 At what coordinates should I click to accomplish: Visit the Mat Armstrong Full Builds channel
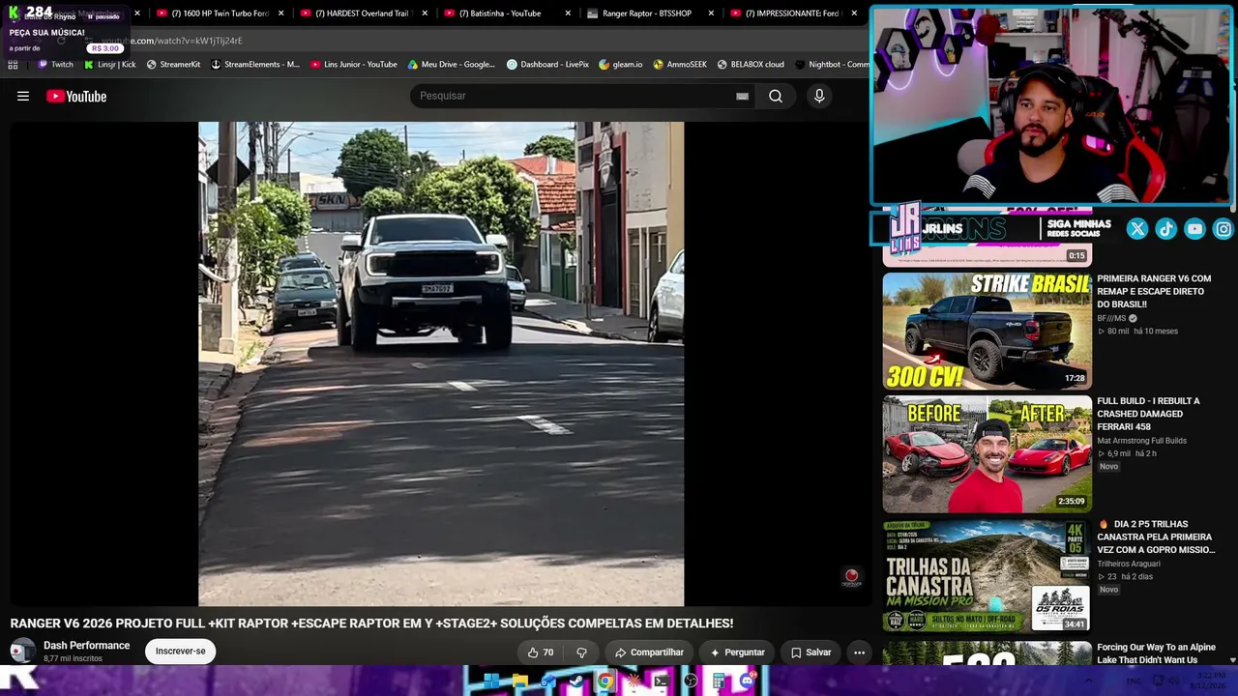coord(1141,441)
